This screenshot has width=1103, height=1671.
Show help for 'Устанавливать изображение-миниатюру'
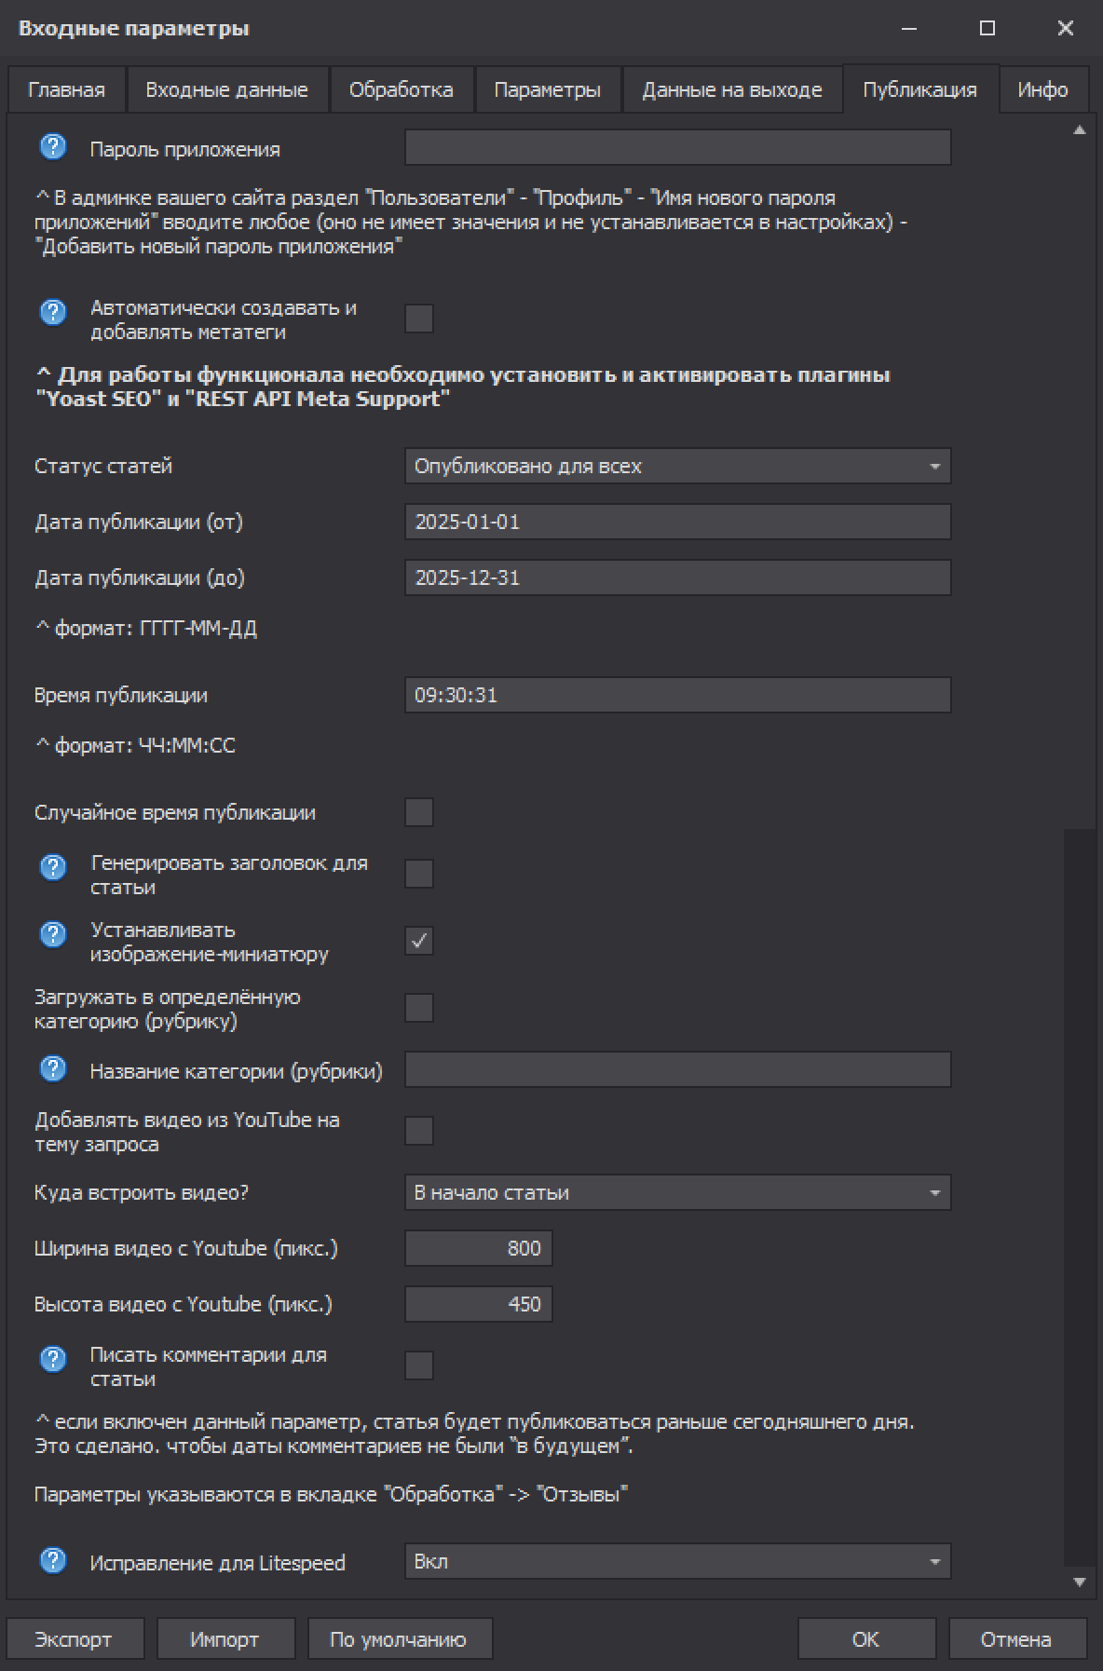click(x=53, y=934)
